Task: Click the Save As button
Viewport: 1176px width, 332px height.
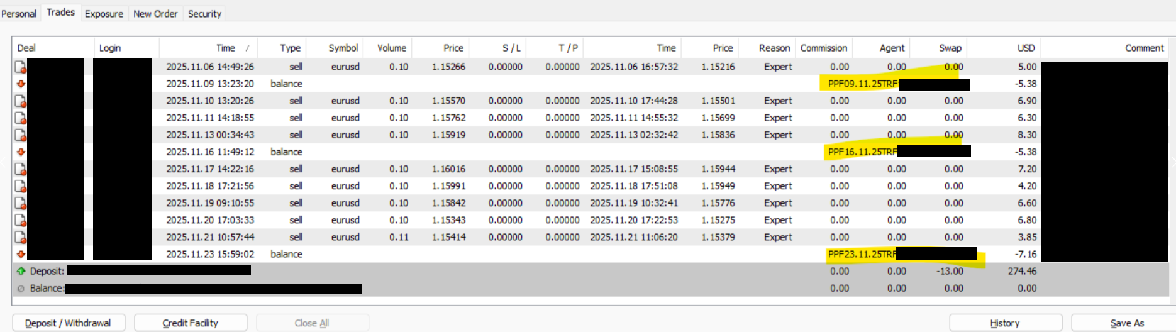Action: 1126,323
